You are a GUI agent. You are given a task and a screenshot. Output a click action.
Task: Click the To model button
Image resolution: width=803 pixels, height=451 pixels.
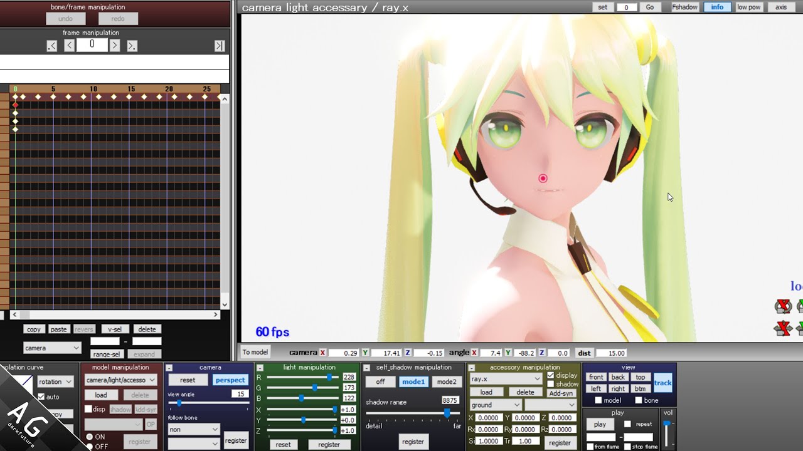(x=255, y=352)
